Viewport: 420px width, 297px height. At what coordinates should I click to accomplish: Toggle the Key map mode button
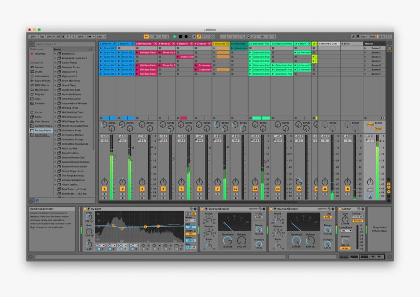pyautogui.click(x=363, y=37)
